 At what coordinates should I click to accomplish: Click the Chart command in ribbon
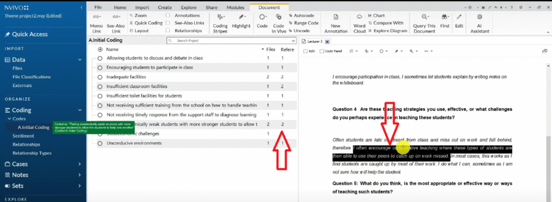[x=376, y=16]
